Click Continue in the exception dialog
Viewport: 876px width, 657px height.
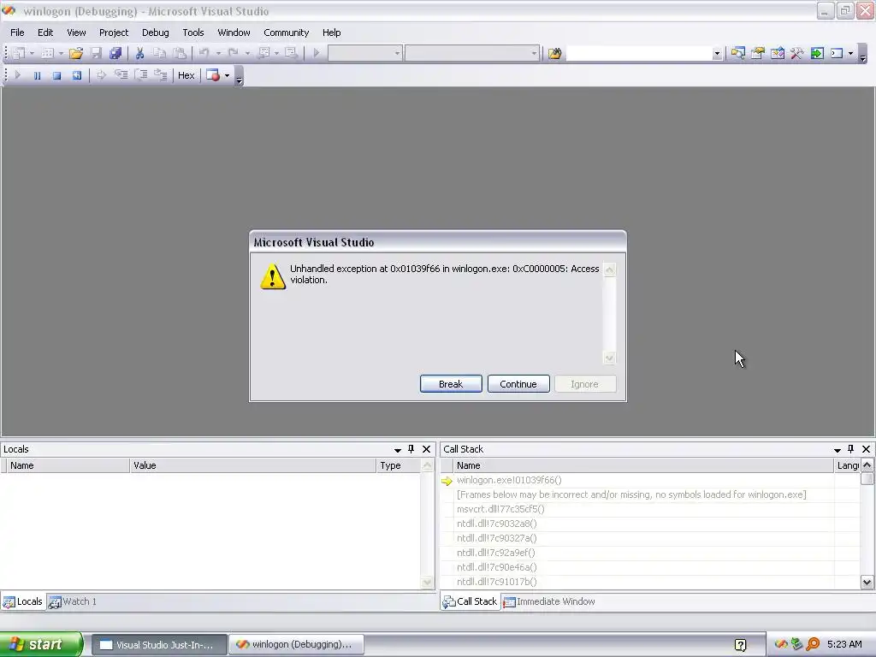[x=518, y=384]
